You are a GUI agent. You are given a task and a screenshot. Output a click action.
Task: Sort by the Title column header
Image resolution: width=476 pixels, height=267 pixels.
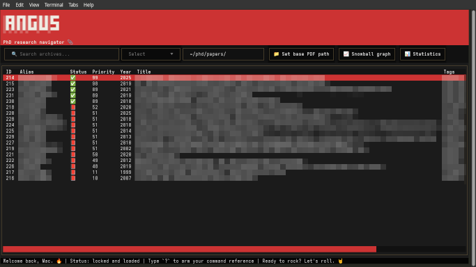click(144, 72)
